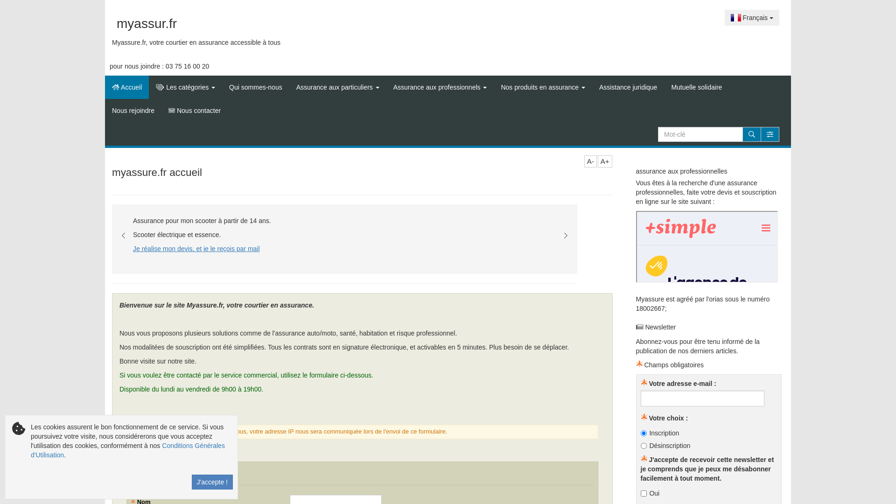Open the hamburger menu on the +simple banner
This screenshot has height=504, width=896.
766,228
